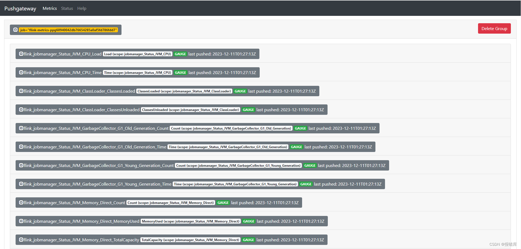Image resolution: width=521 pixels, height=249 pixels.
Task: Click the GAUGE badge on JVM_CPU_Load
Action: click(x=180, y=54)
